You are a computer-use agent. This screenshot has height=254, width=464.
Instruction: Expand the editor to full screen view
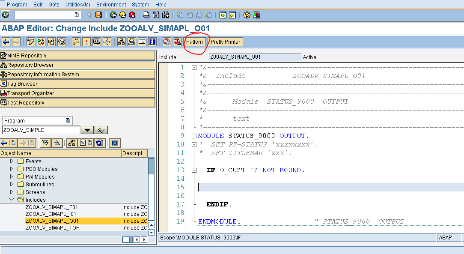[x=142, y=42]
